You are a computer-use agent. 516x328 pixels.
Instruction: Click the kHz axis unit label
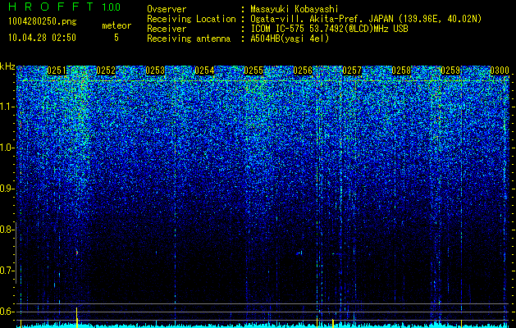[x=7, y=66]
